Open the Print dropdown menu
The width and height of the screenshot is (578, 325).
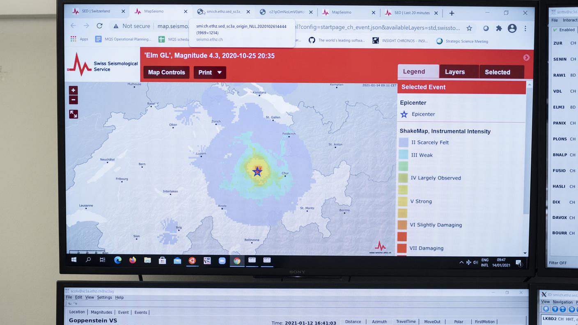point(210,73)
